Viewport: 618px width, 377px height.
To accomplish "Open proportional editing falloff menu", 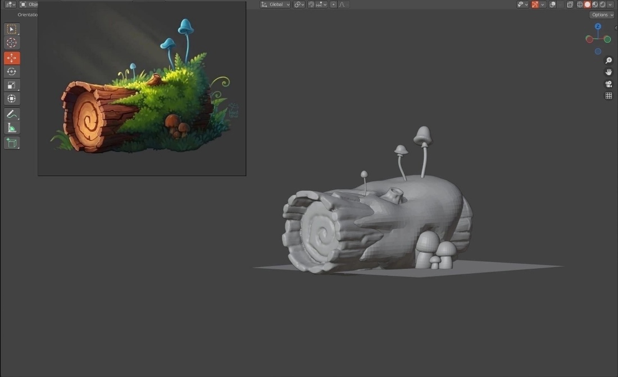I will point(342,4).
